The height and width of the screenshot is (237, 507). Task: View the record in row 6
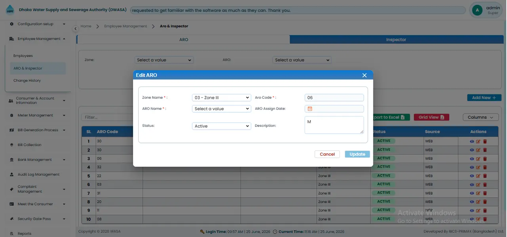pyautogui.click(x=472, y=184)
